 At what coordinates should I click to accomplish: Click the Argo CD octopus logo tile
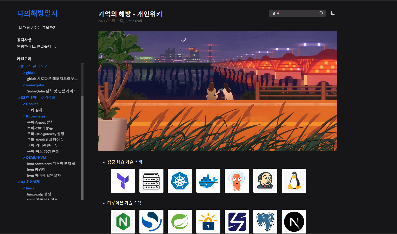pos(237,181)
